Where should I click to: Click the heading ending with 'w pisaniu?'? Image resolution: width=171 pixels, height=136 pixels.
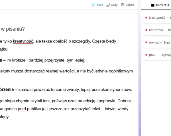(13, 29)
